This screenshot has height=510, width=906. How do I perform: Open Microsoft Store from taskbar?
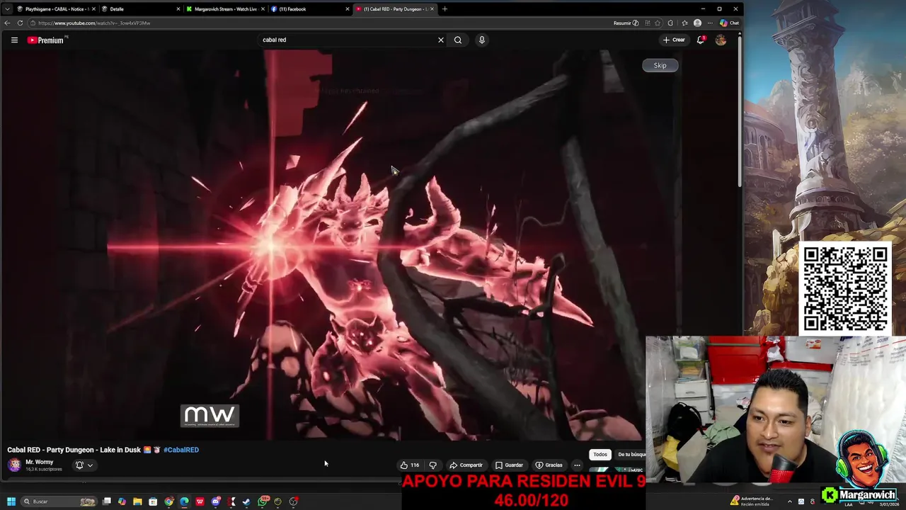pos(153,501)
